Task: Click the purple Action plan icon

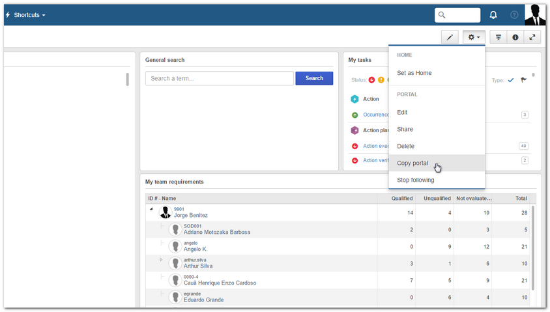Action: pos(355,130)
